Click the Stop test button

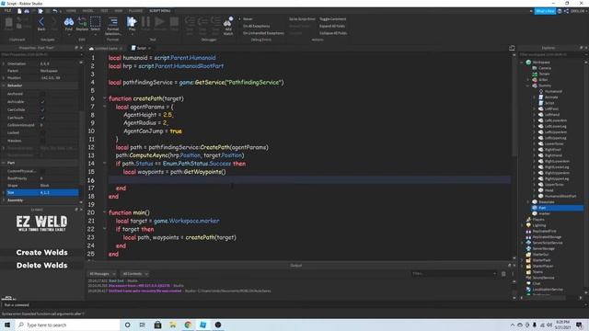click(174, 22)
